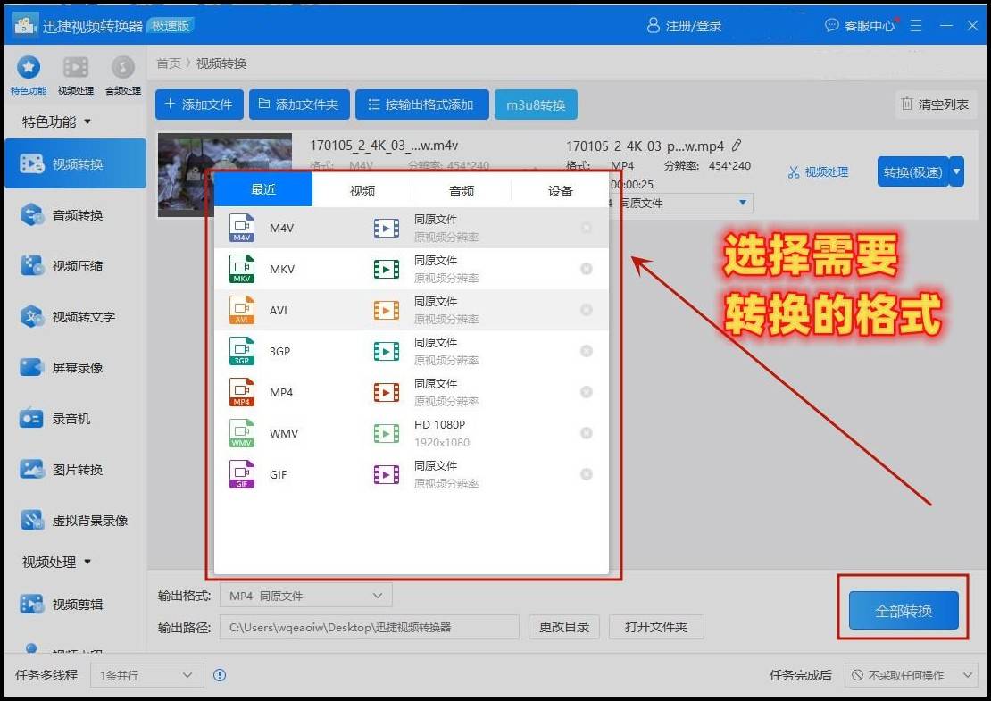Image resolution: width=991 pixels, height=701 pixels.
Task: Open the 视频处理 top icon tab
Action: [x=76, y=75]
